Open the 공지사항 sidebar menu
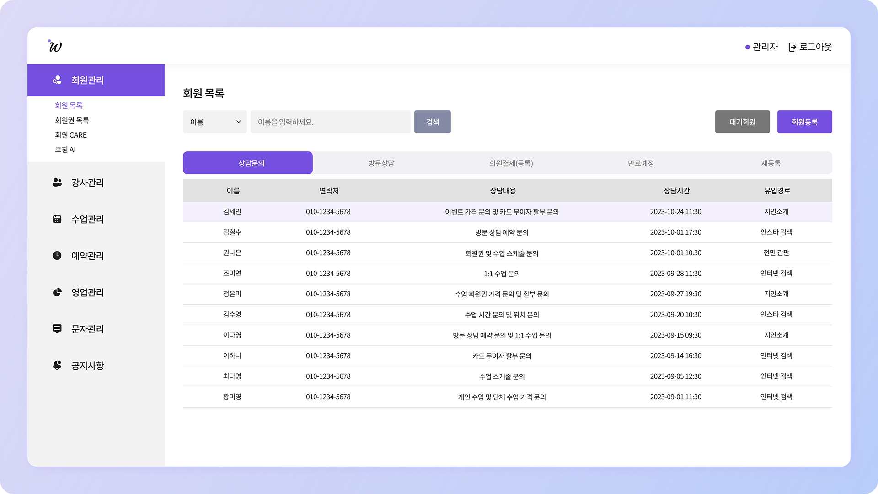This screenshot has width=878, height=494. 96,365
